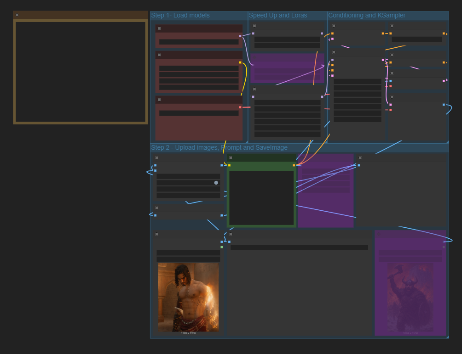Viewport: 462px width, 354px height.
Task: Collapse the top gray node in Speed Up and Loras
Action: pos(254,26)
